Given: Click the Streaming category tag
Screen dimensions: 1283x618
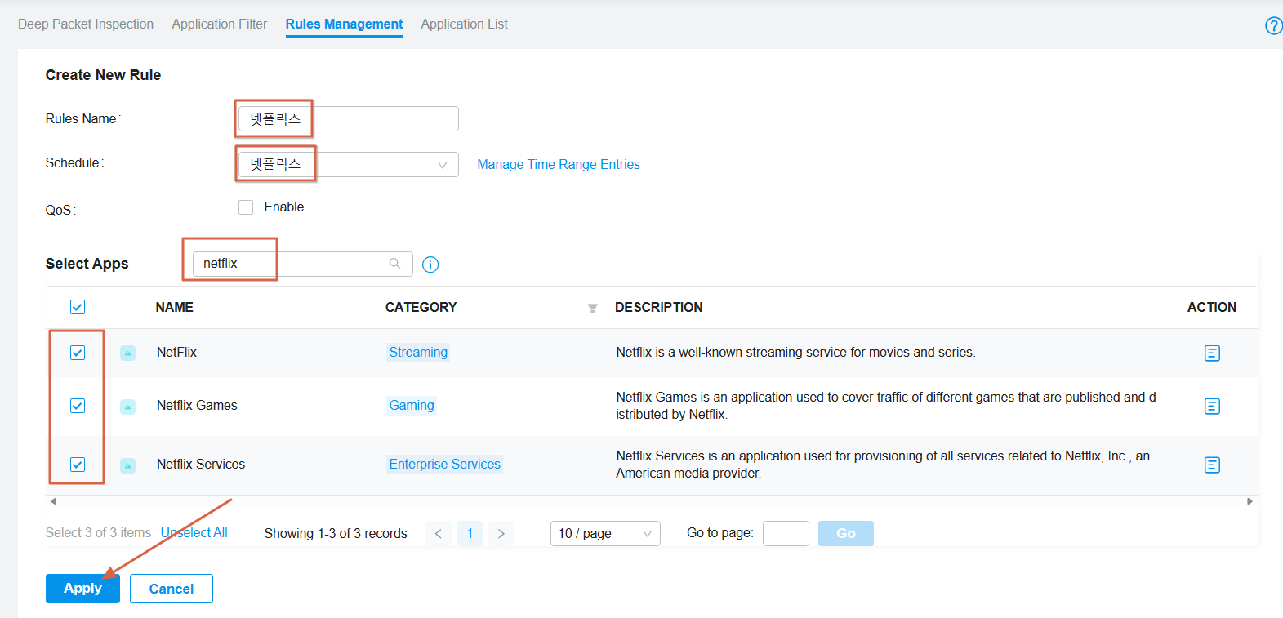Looking at the screenshot, I should click(x=418, y=353).
